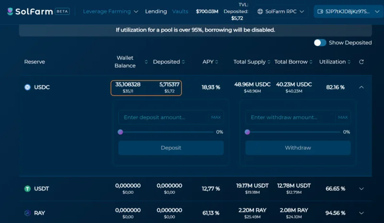Image resolution: width=384 pixels, height=223 pixels.
Task: Click the Reserve column header
Action: 35,62
